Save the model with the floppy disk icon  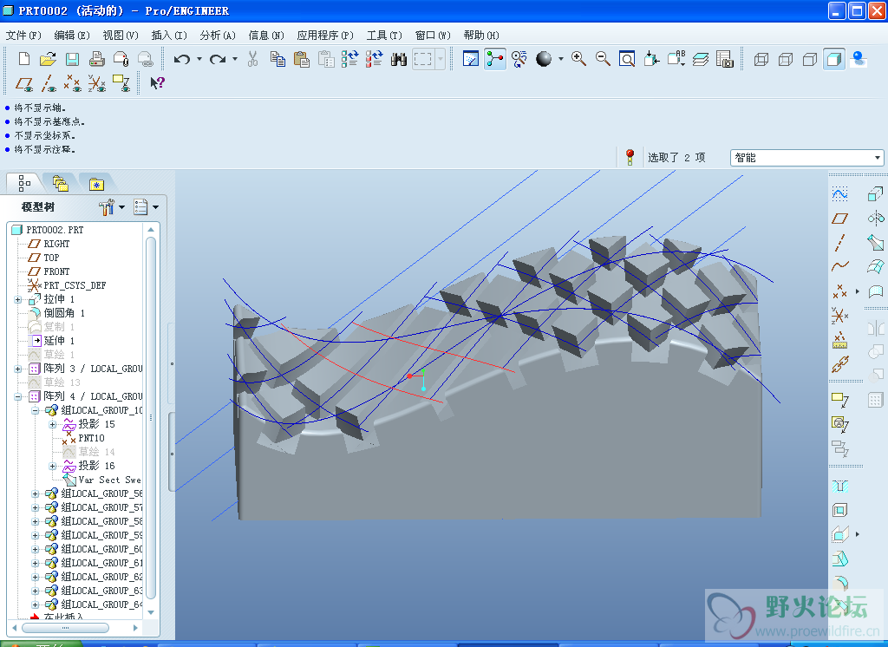(x=72, y=59)
